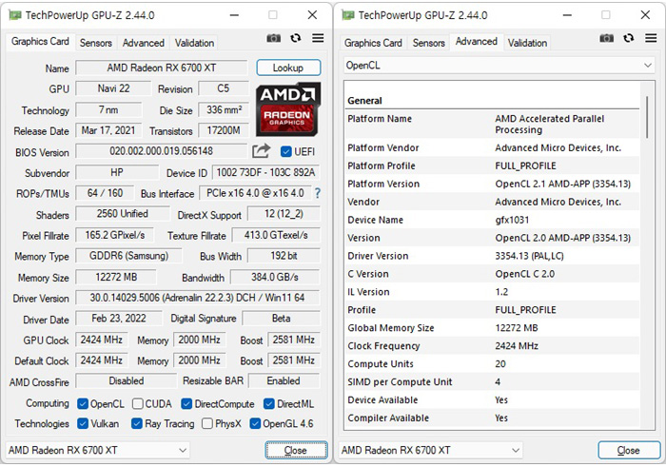Click the Close button in the right window
Viewport: 666px width, 467px height.
pyautogui.click(x=629, y=450)
